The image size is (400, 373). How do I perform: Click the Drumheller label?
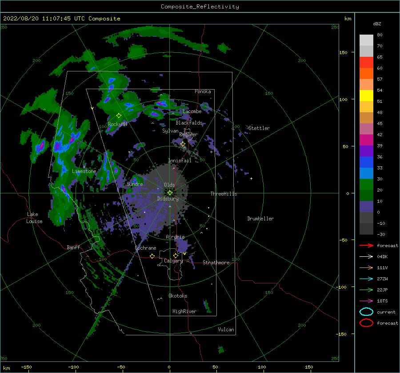(x=260, y=219)
